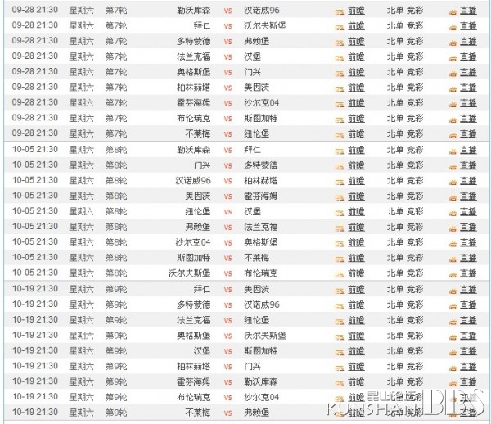
Task: Click preview icon in 斯图加特 vs 不莱梅 row
Action: (x=339, y=259)
